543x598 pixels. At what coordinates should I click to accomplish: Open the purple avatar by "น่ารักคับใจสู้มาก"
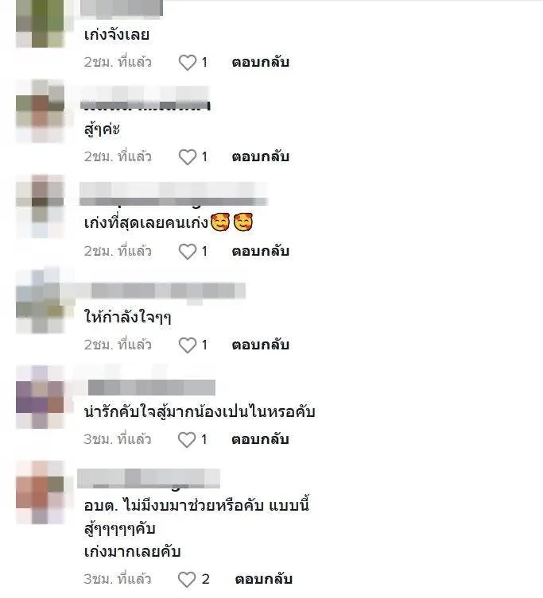(x=40, y=397)
